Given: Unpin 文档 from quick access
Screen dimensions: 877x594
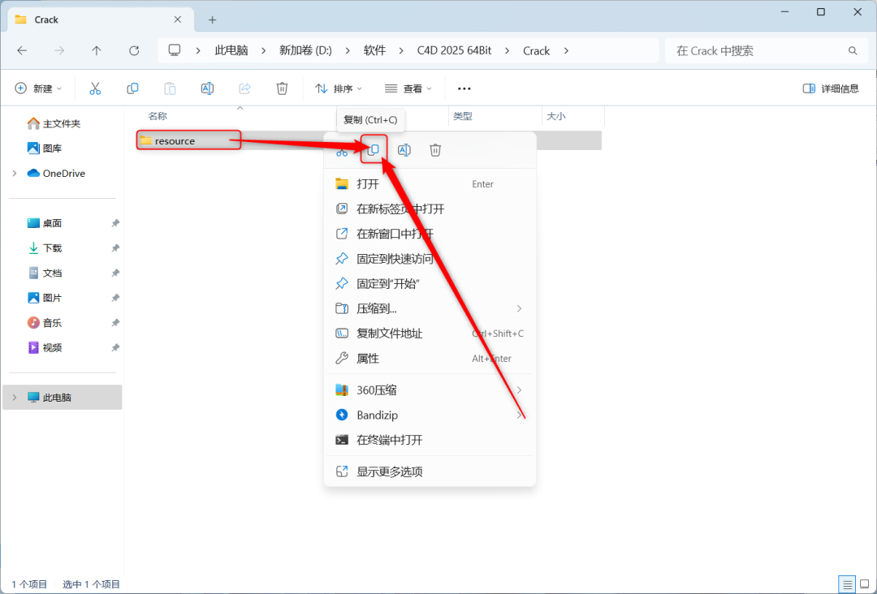Looking at the screenshot, I should pos(115,273).
